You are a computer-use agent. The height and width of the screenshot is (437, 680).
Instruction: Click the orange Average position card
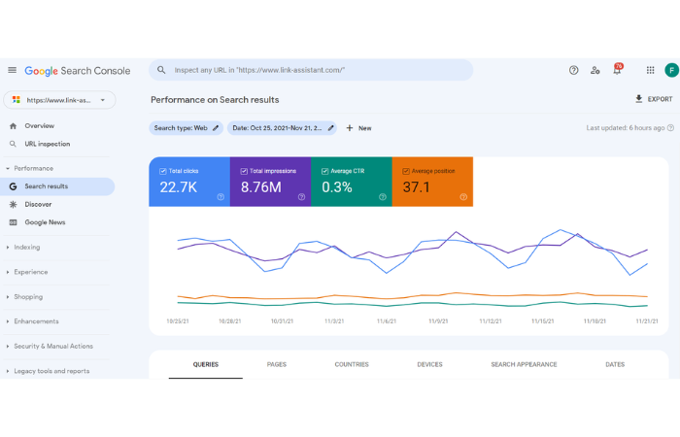tap(432, 182)
